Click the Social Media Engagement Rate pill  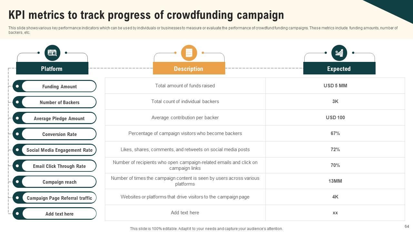pyautogui.click(x=59, y=150)
